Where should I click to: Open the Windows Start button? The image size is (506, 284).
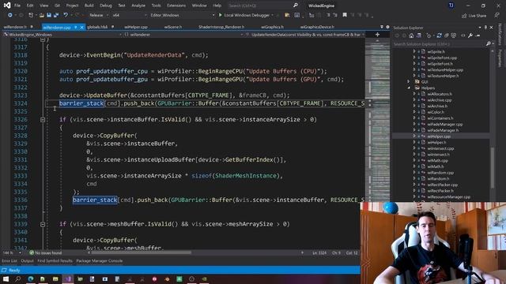click(6, 278)
